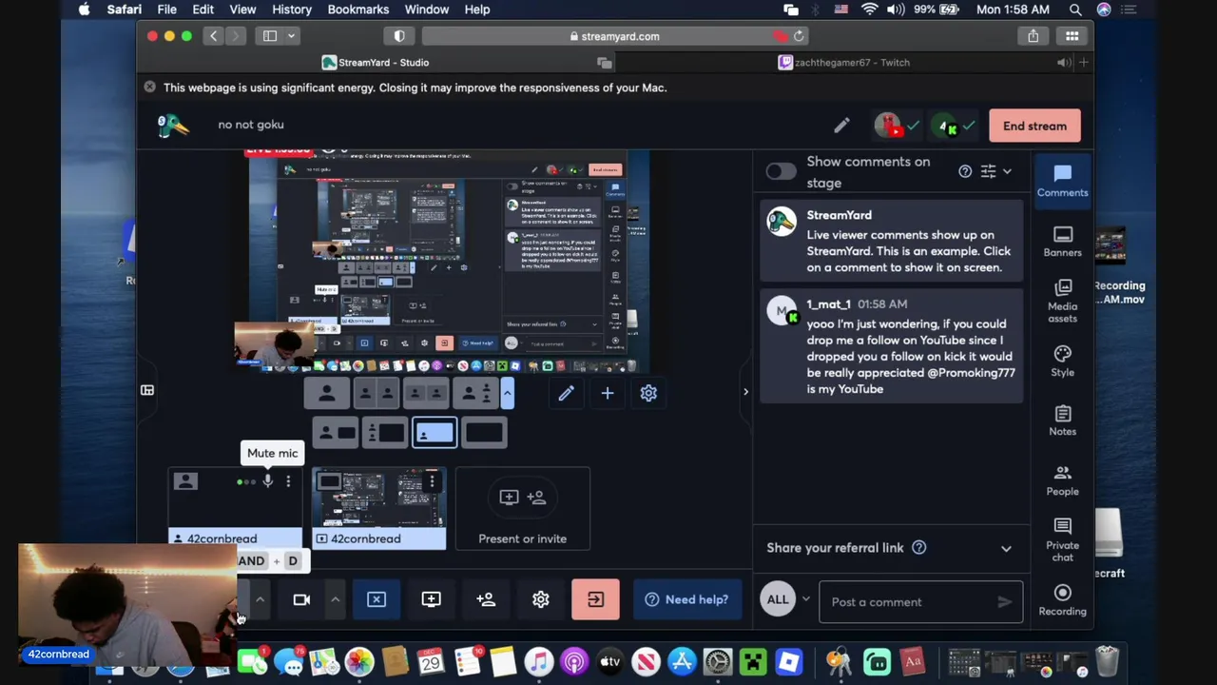Image resolution: width=1217 pixels, height=685 pixels.
Task: Select the solo person layout
Action: [x=326, y=393]
